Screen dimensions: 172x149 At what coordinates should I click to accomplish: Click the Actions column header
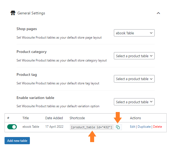tap(135, 118)
